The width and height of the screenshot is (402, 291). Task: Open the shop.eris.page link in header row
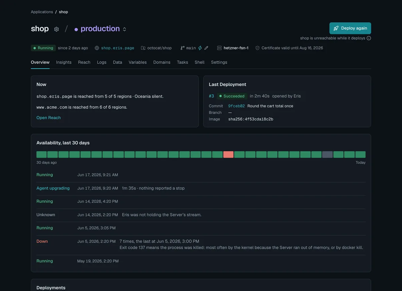[x=118, y=48]
